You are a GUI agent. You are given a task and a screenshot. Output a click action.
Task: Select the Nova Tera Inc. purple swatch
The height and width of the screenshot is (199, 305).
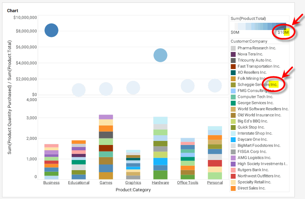(x=233, y=54)
